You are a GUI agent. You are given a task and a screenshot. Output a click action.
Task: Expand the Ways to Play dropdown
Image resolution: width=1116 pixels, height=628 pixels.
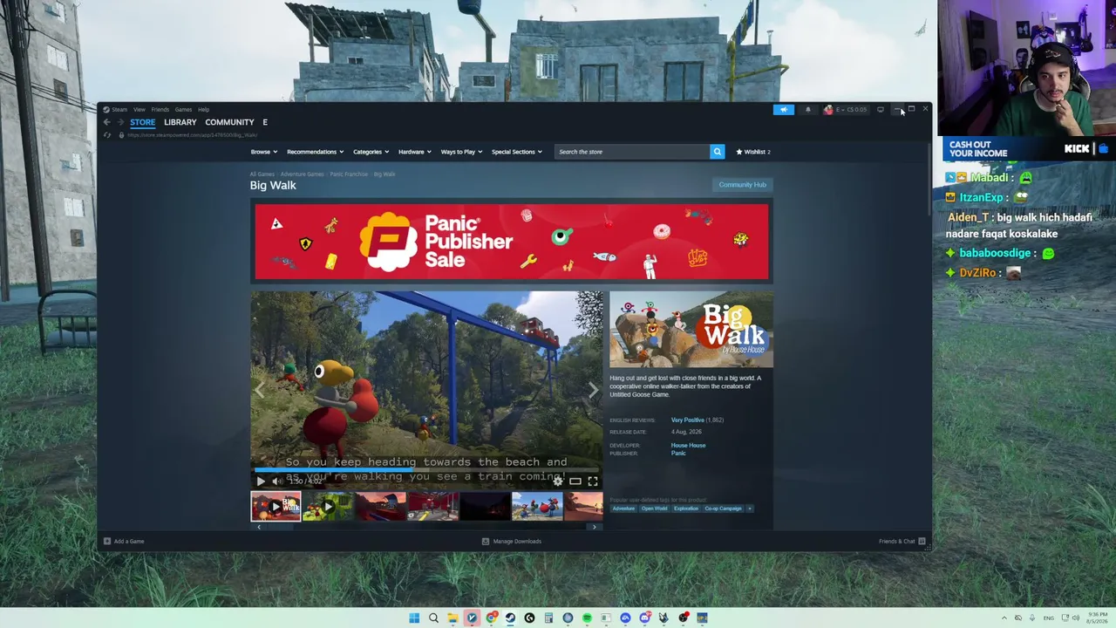point(461,152)
